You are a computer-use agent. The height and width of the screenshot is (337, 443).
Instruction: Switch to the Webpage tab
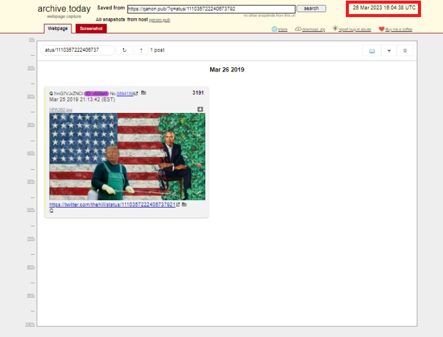coord(57,29)
